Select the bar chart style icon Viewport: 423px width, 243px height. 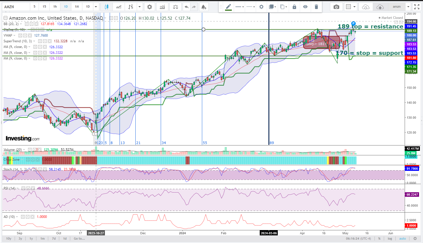click(131, 7)
